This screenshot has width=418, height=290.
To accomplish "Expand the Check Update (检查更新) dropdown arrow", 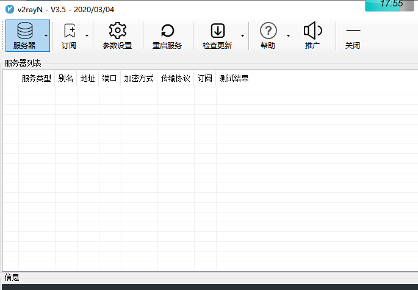I will [242, 36].
